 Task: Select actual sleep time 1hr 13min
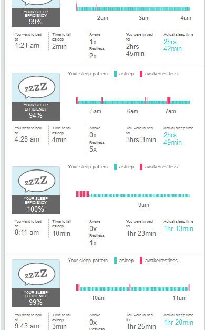pos(179,228)
